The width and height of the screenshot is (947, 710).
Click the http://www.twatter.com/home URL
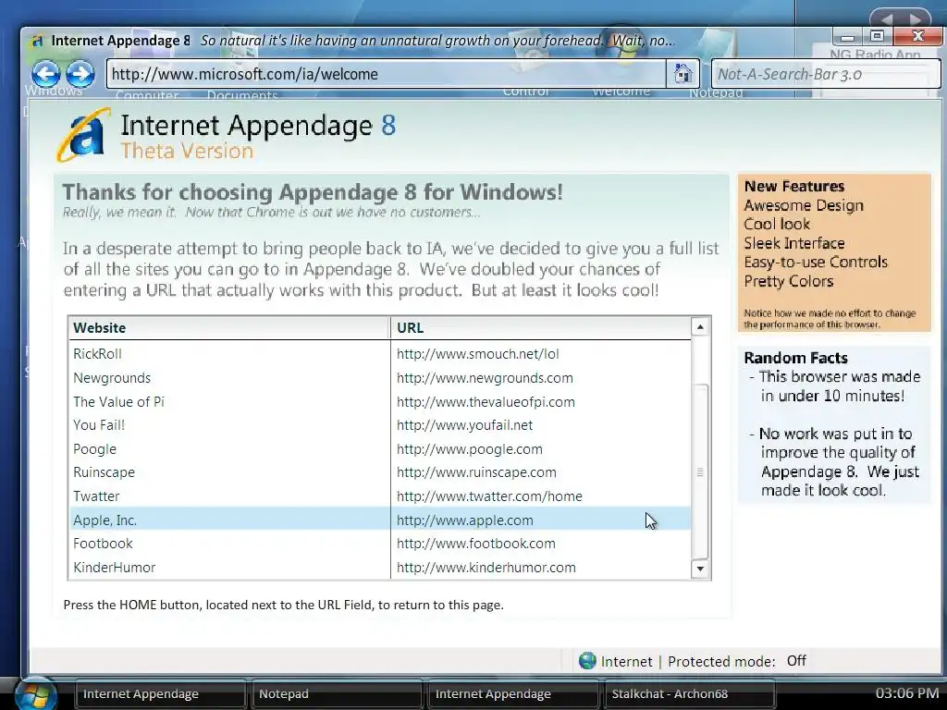click(x=489, y=496)
